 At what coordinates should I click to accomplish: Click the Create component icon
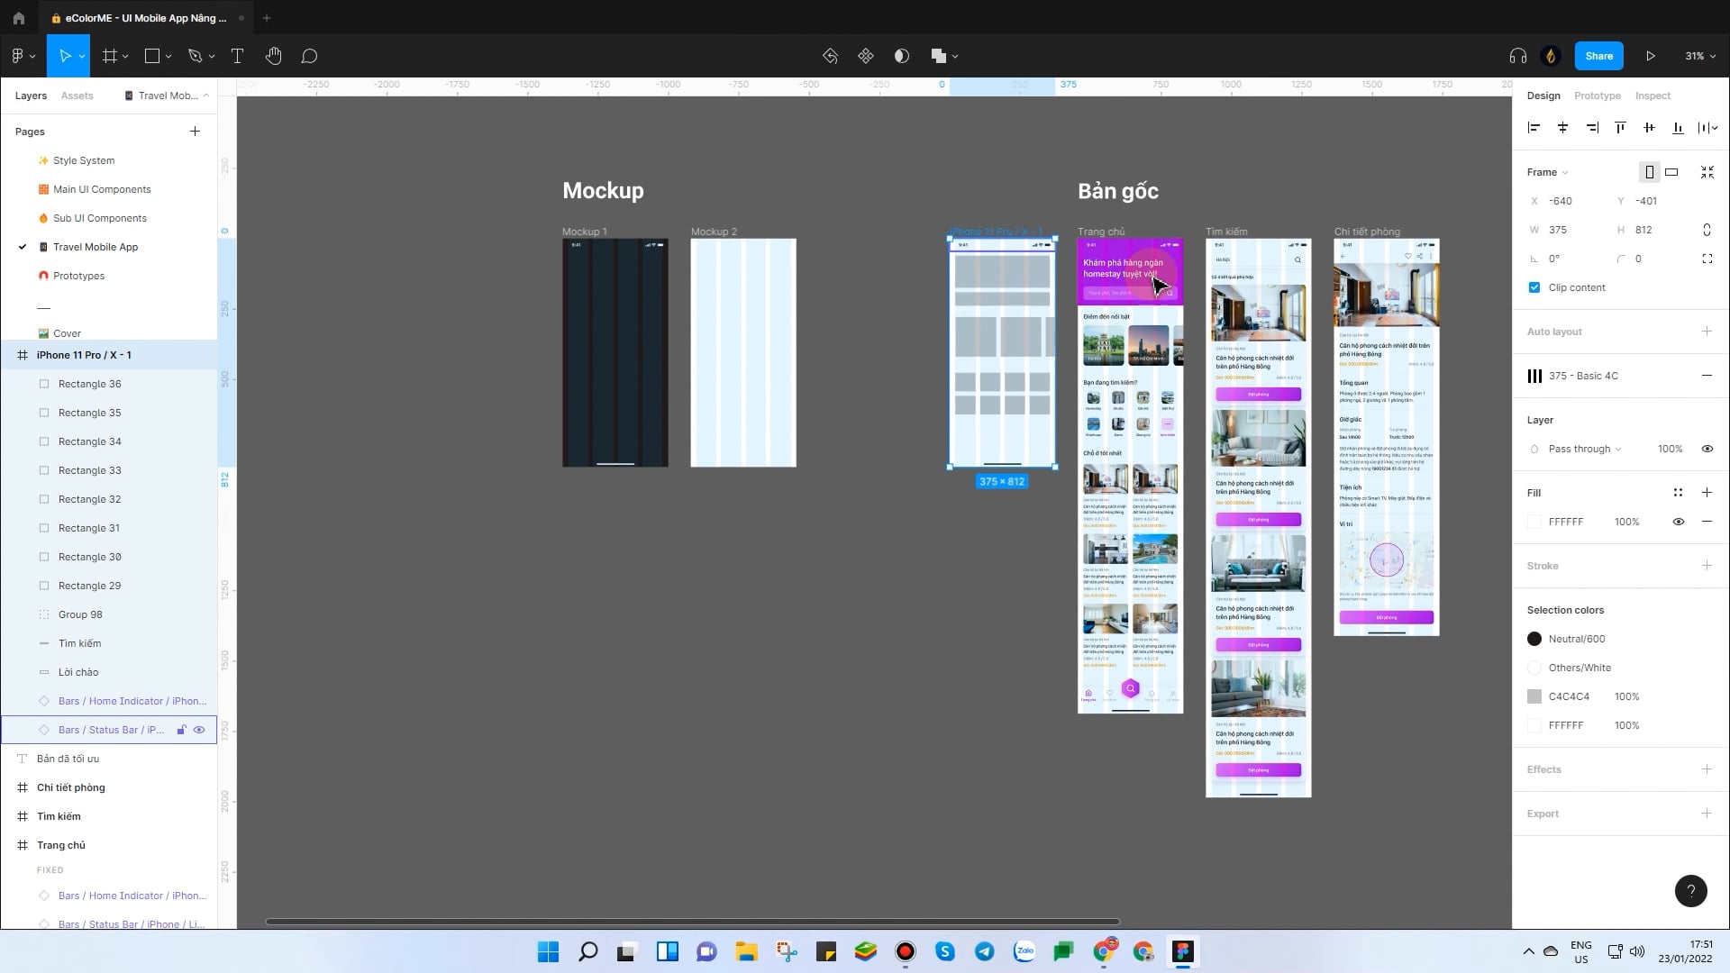pos(866,56)
